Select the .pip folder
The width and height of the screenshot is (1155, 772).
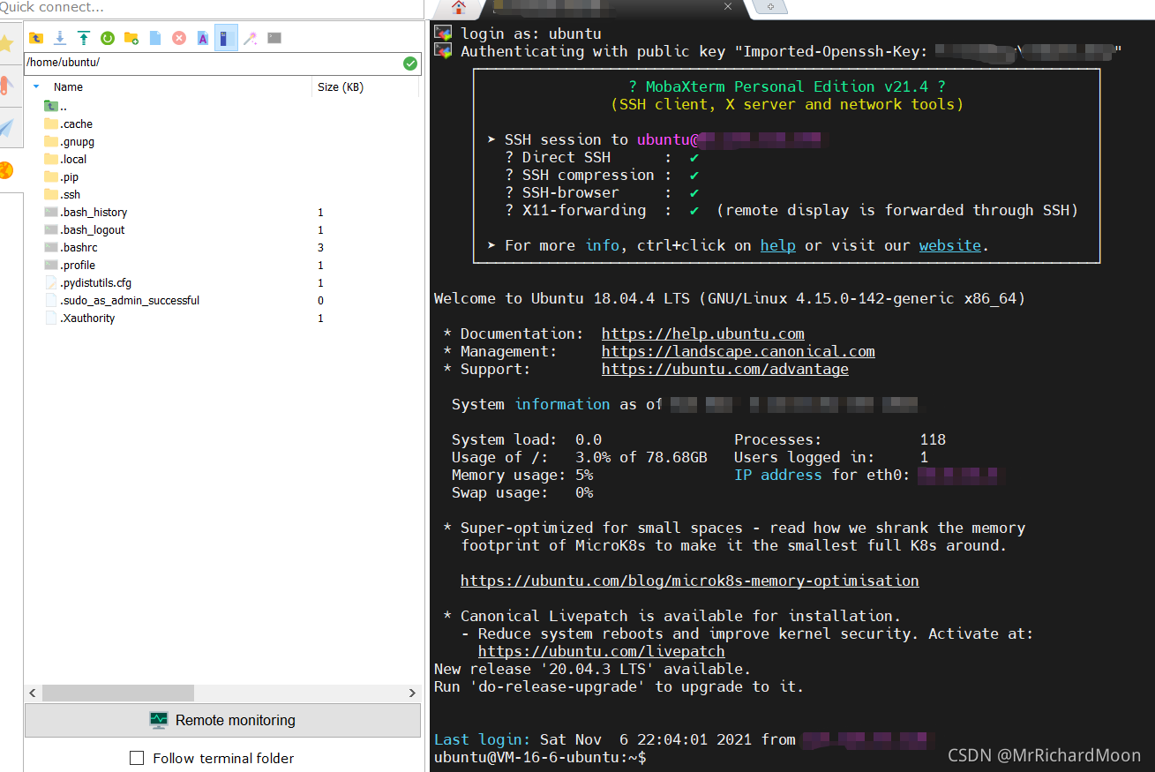(62, 177)
